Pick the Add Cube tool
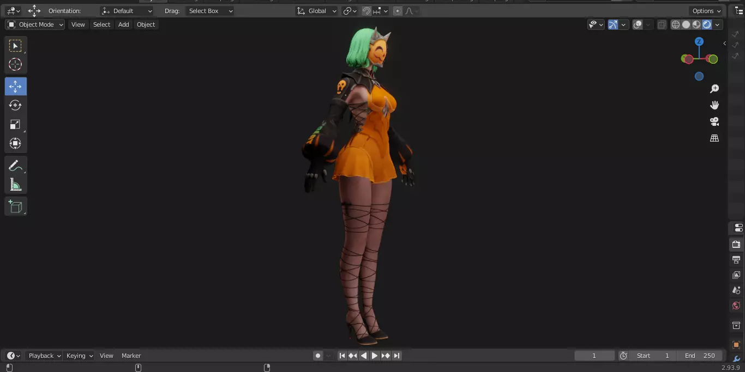The image size is (745, 372). tap(15, 206)
